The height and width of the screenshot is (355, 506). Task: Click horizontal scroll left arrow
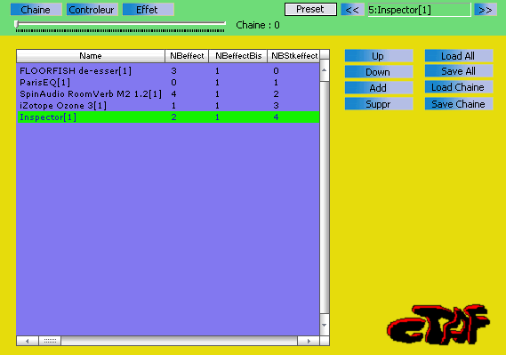point(28,341)
